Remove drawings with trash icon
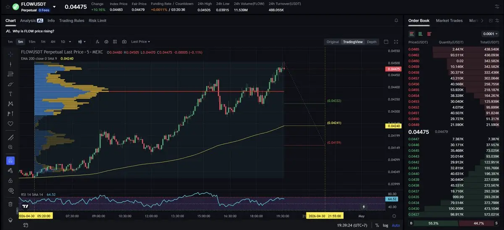Image resolution: width=504 pixels, height=230 pixels. [10, 204]
